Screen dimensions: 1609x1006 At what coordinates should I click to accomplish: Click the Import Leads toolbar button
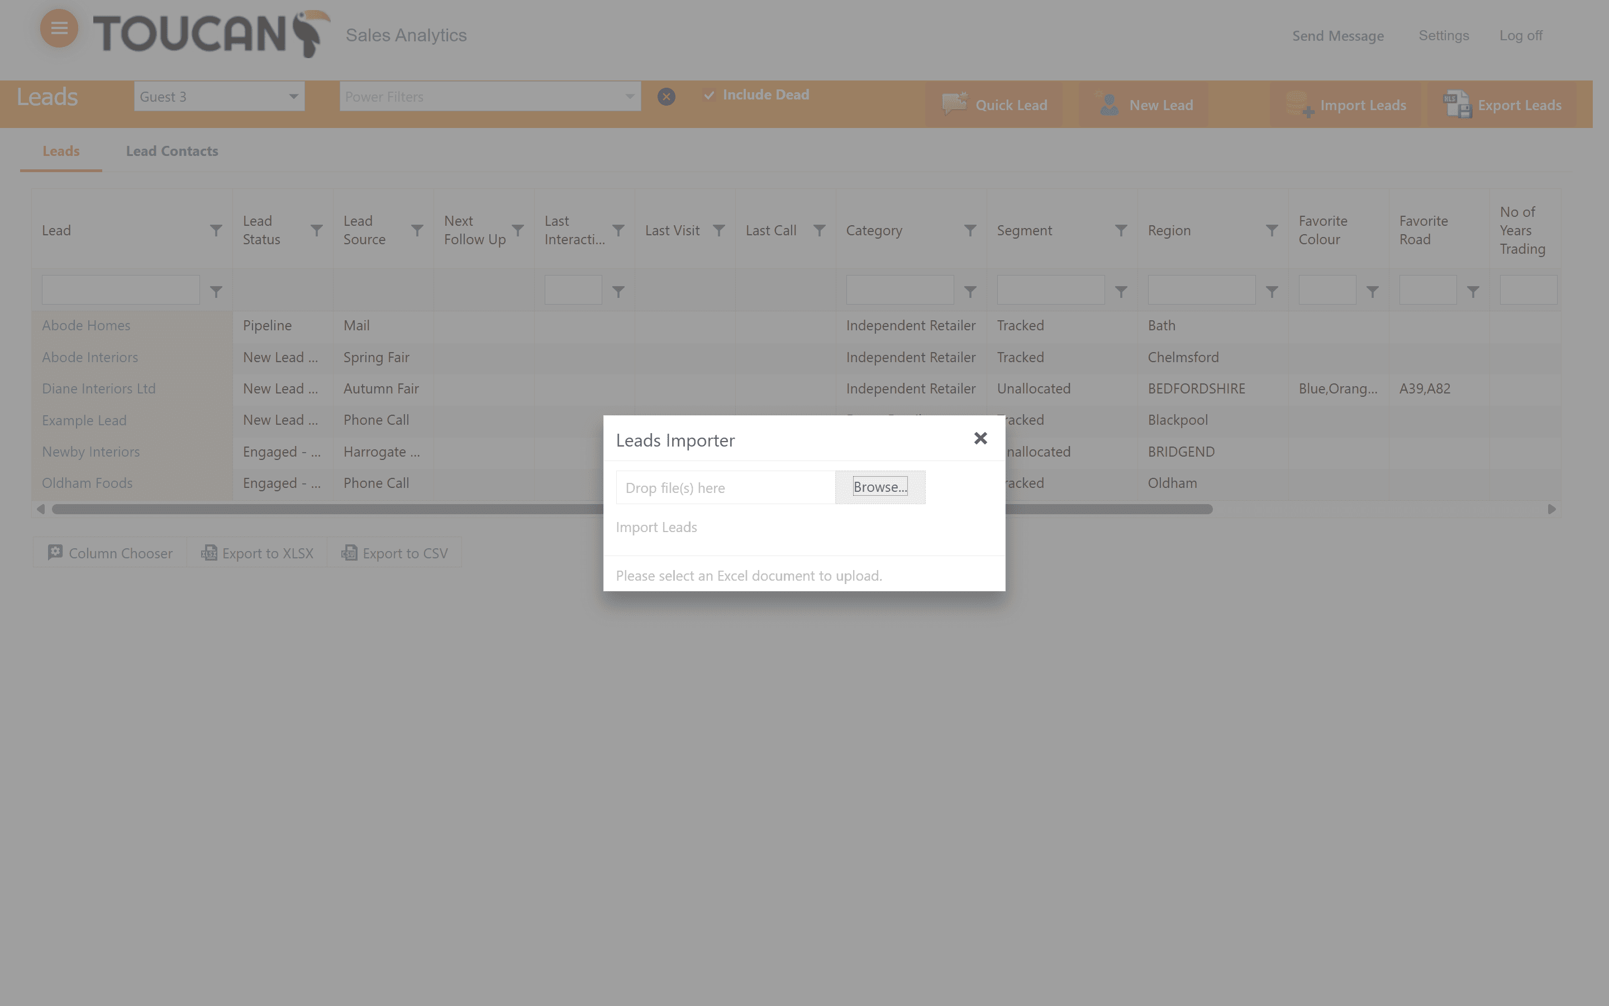(1345, 105)
